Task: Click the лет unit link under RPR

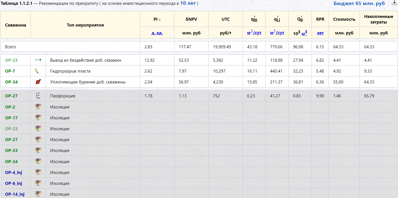Action: click(320, 33)
